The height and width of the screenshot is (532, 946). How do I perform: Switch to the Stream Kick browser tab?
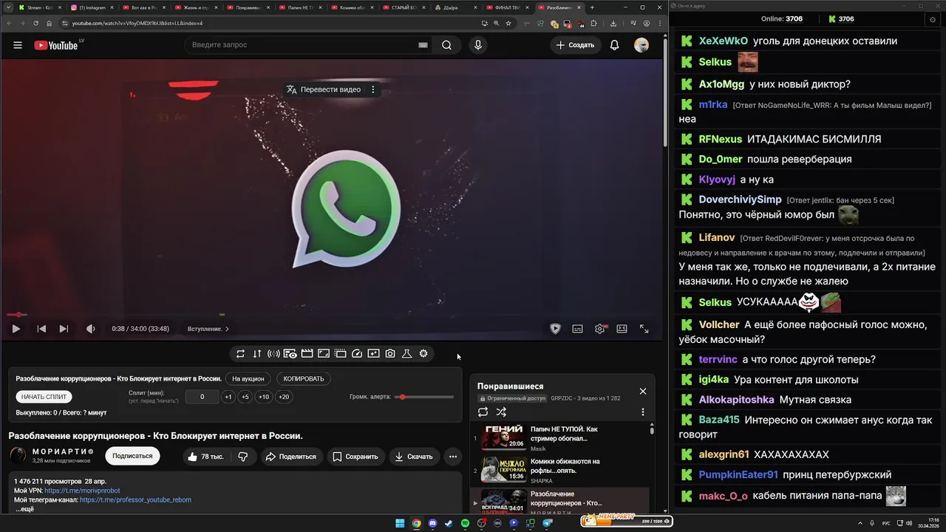tap(41, 7)
